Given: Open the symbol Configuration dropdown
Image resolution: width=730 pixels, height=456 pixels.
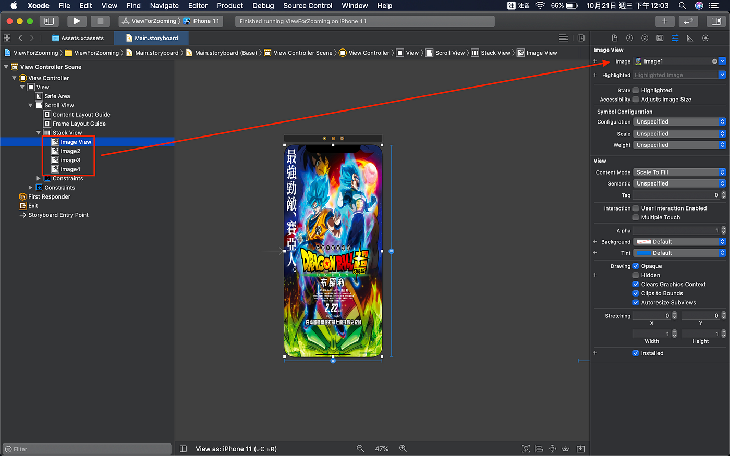Looking at the screenshot, I should pyautogui.click(x=679, y=121).
